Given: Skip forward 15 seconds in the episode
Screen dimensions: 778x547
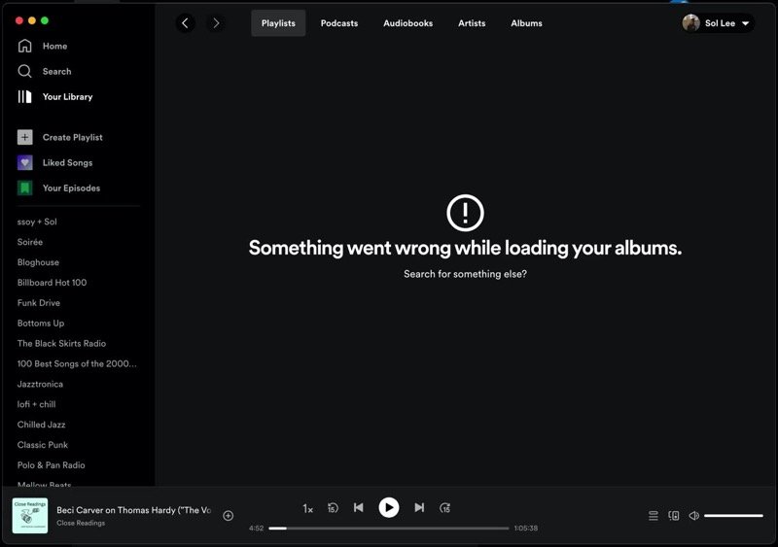Looking at the screenshot, I should tap(445, 507).
